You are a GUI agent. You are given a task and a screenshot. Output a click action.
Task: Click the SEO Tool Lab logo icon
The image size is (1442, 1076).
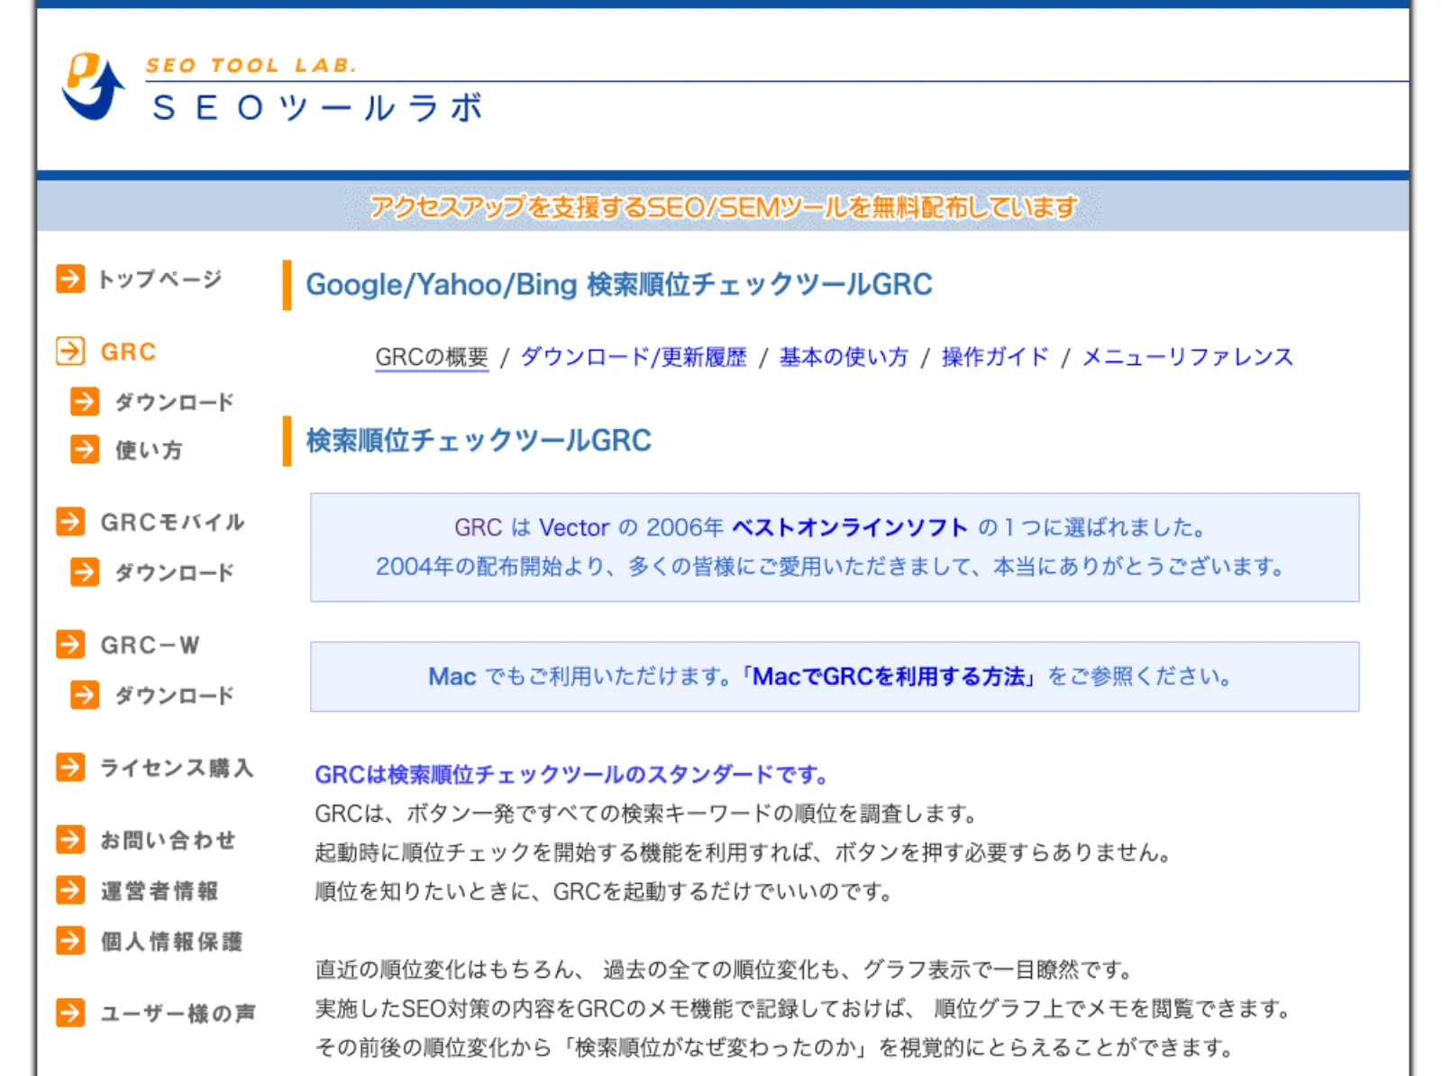(93, 87)
